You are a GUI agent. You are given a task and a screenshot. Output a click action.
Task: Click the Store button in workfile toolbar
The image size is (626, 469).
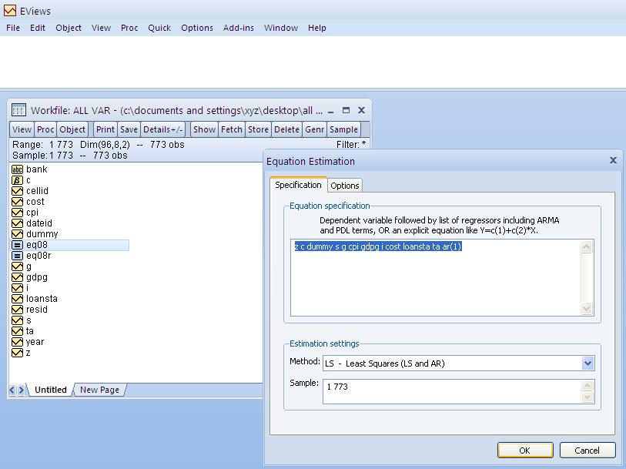(258, 129)
